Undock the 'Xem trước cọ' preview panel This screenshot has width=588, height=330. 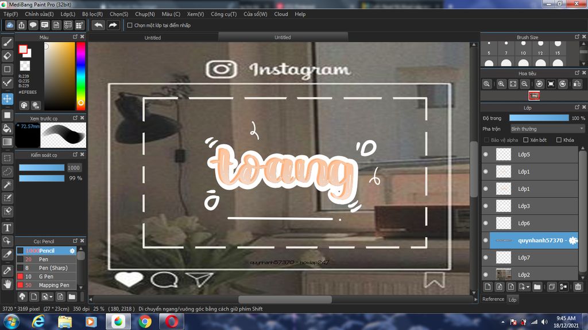pos(75,118)
